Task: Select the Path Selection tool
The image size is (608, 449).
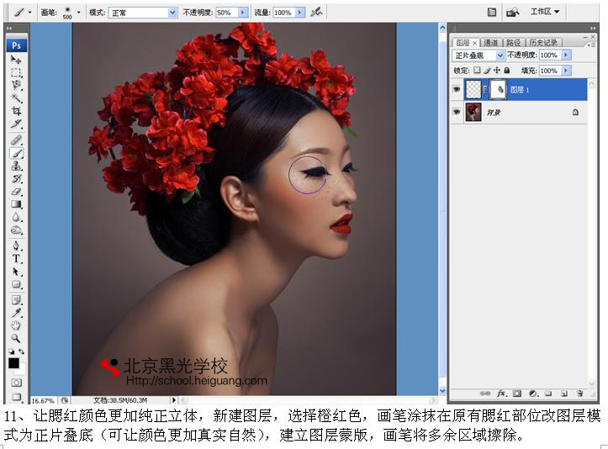Action: click(16, 272)
